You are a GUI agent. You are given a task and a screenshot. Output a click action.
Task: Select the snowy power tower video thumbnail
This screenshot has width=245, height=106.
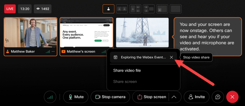point(142,32)
